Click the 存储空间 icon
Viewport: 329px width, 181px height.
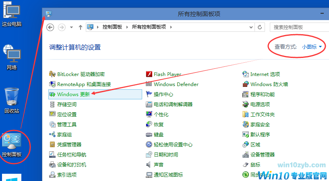tap(52, 104)
